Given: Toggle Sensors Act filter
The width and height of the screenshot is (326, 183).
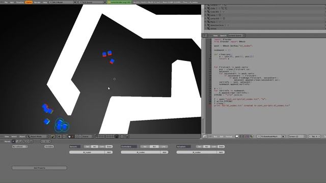Looking at the screenshot, I should (x=94, y=147).
